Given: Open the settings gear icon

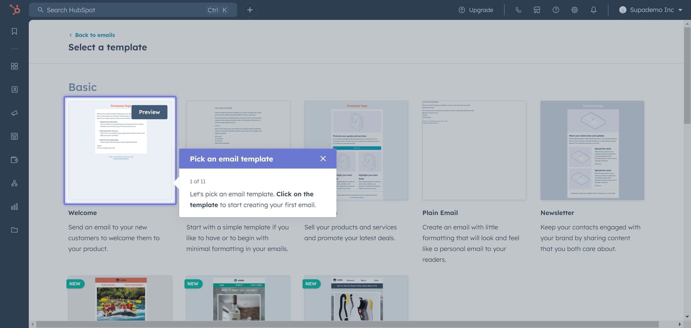Looking at the screenshot, I should (574, 10).
